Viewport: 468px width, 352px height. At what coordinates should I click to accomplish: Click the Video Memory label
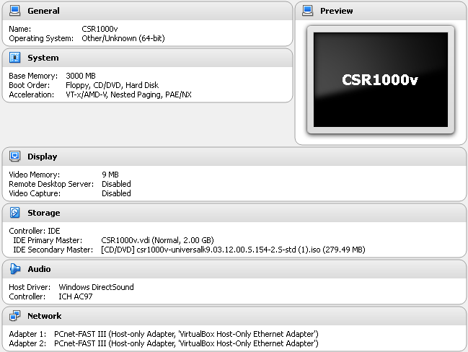click(x=35, y=175)
